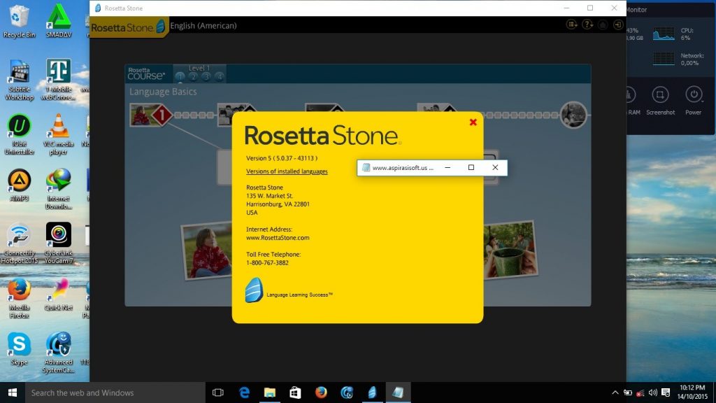Launch Firefox from the taskbar
Image resolution: width=716 pixels, height=403 pixels.
(321, 393)
